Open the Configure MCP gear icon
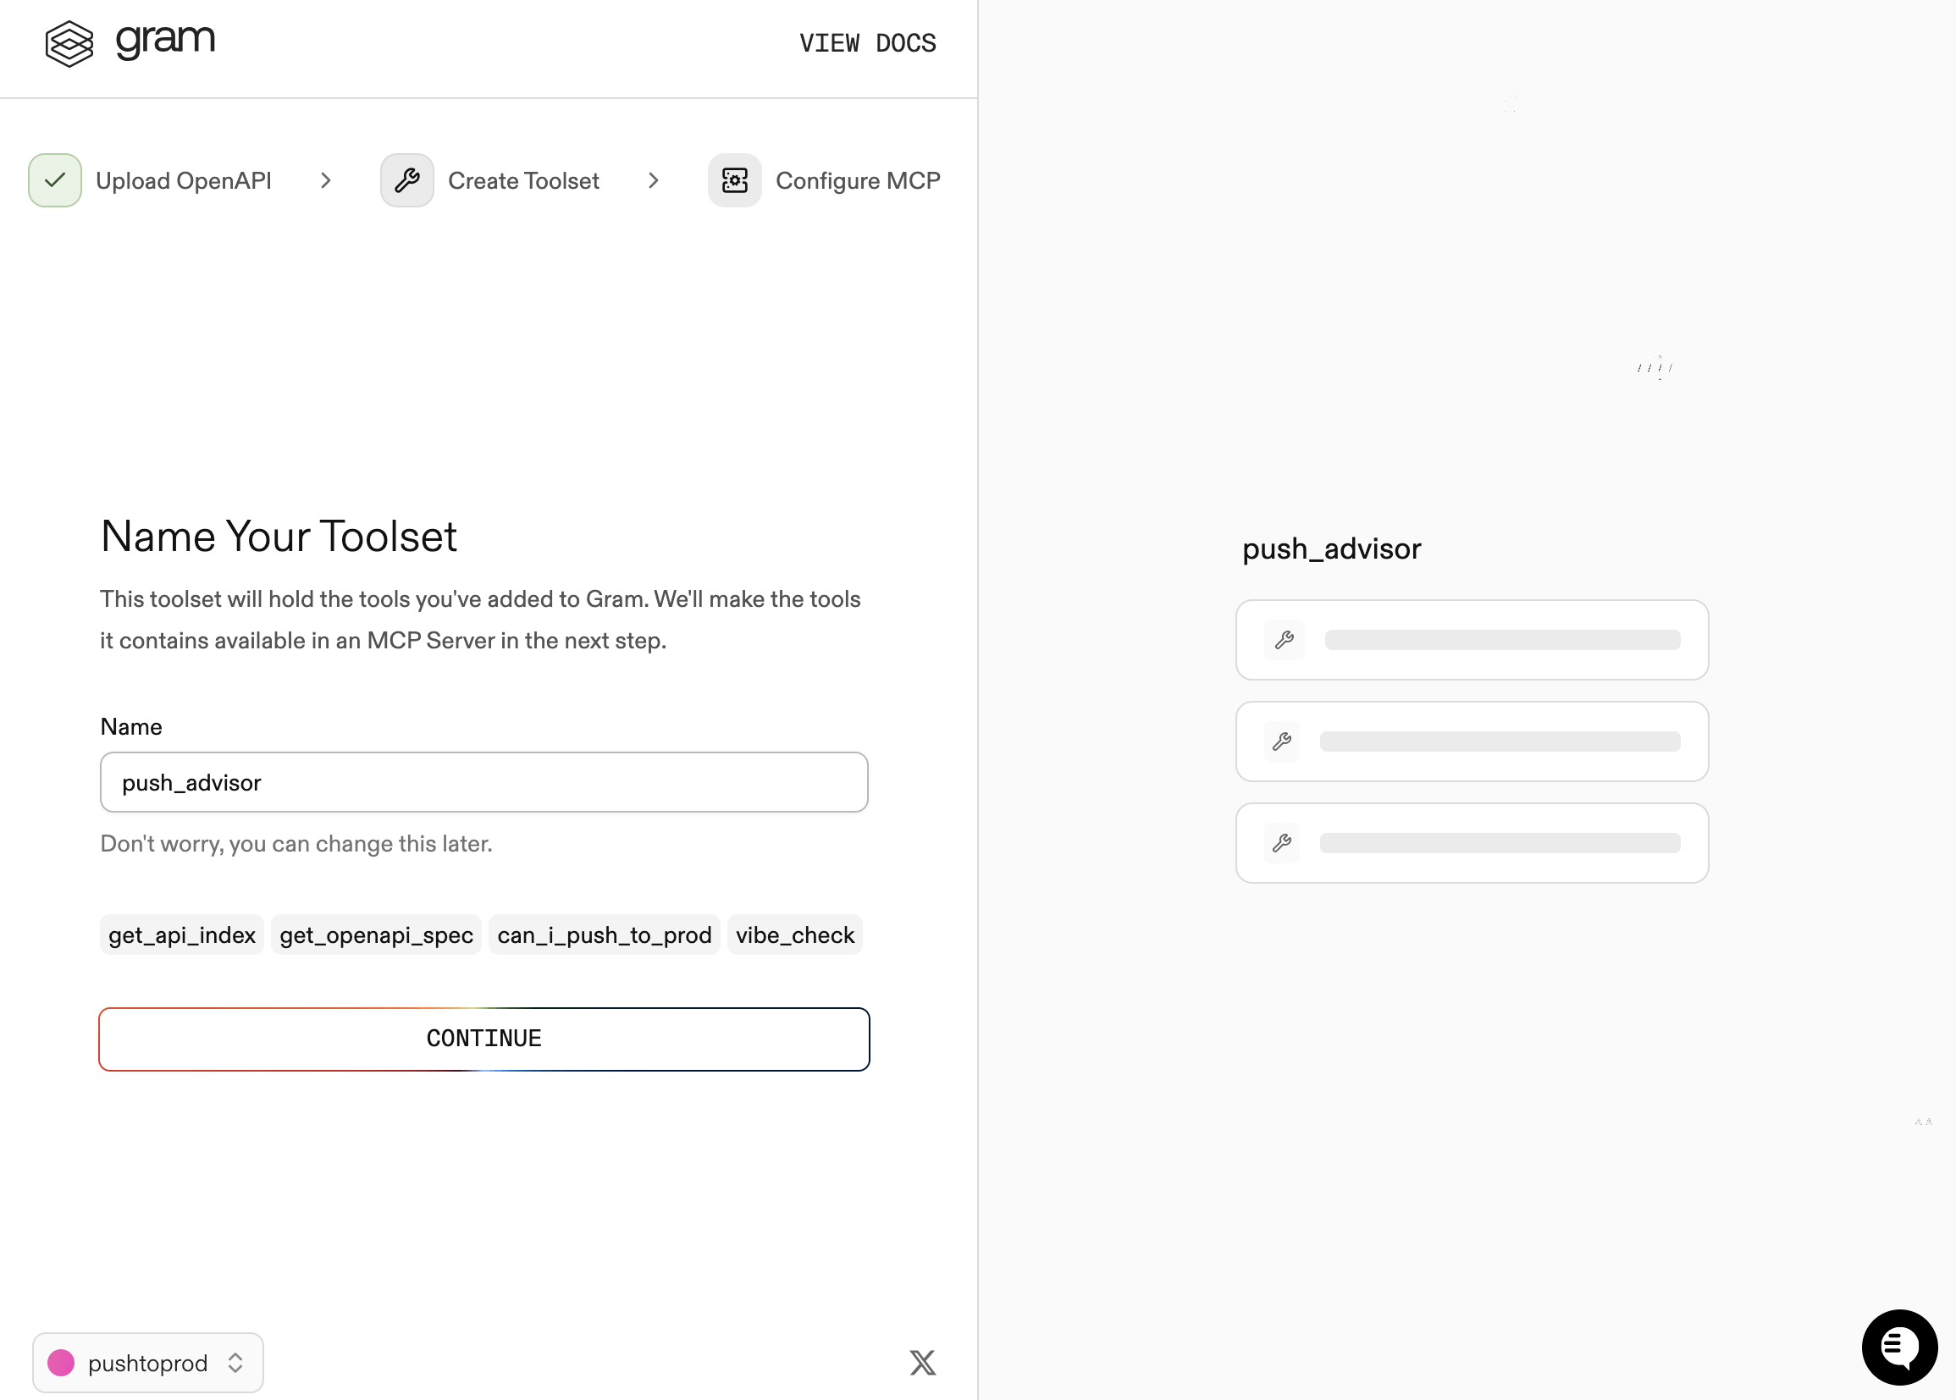The height and width of the screenshot is (1400, 1956). click(x=734, y=180)
